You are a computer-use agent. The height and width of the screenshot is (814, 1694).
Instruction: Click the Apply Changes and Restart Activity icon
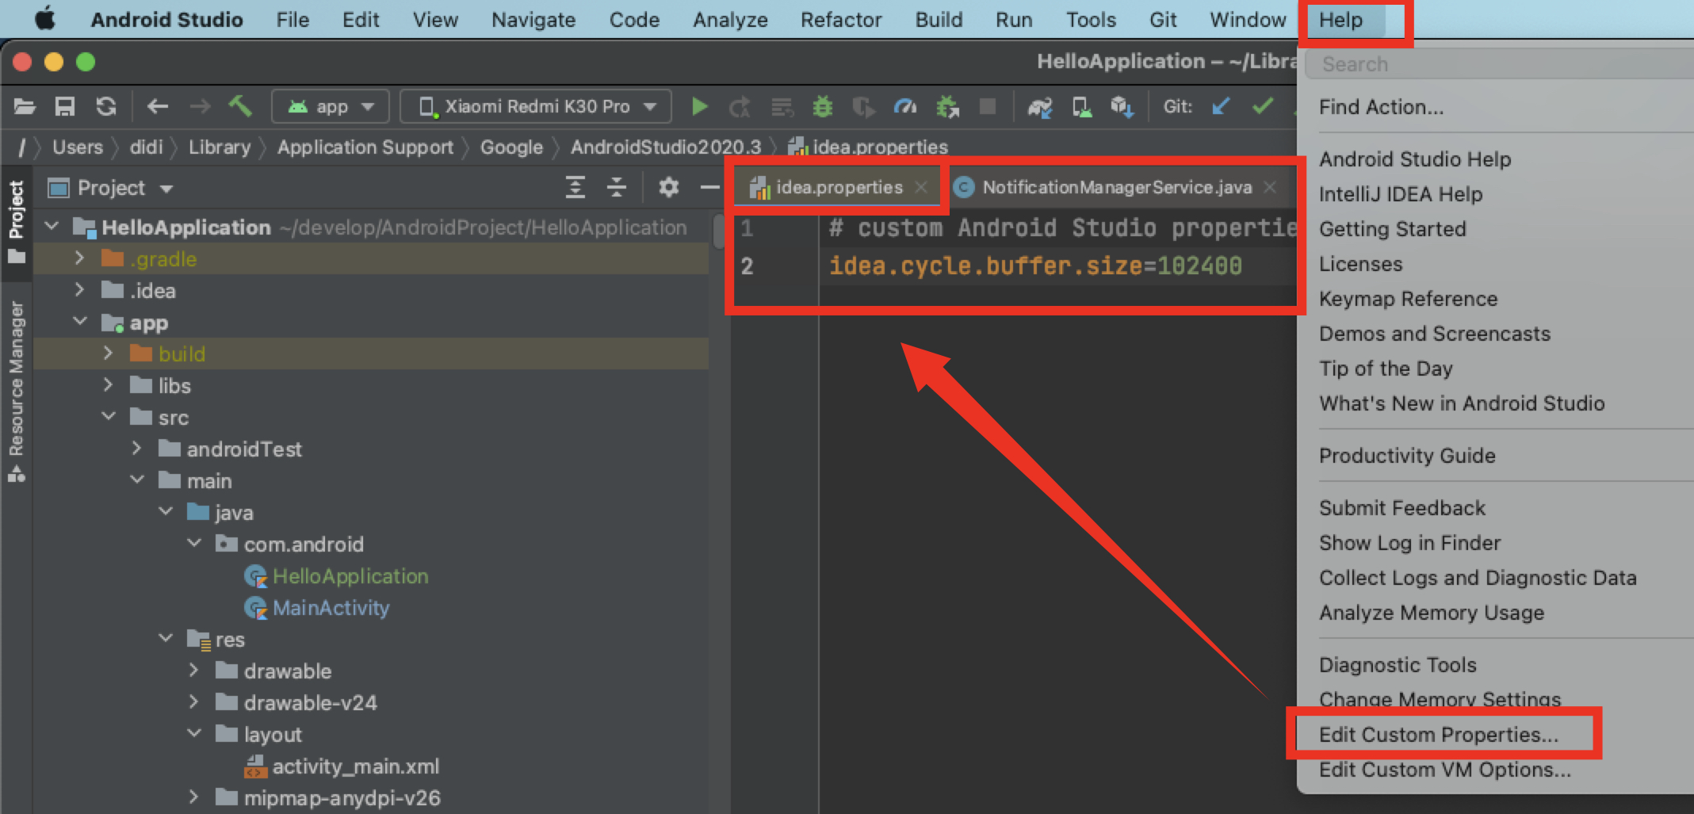(740, 107)
